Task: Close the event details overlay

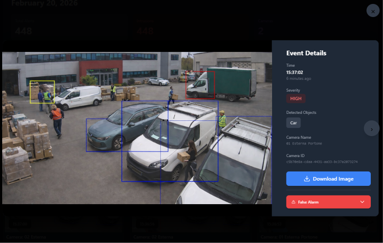Action: 373,11
